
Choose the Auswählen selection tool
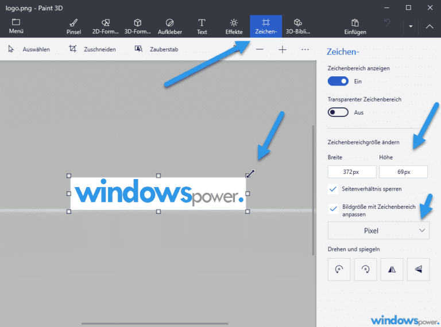pyautogui.click(x=29, y=49)
